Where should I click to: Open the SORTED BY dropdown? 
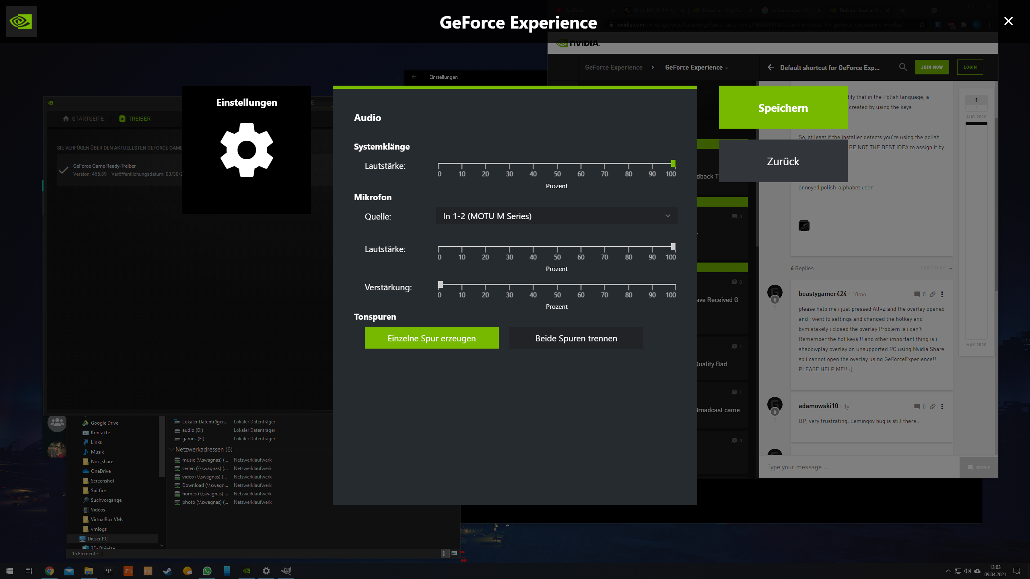(x=937, y=268)
